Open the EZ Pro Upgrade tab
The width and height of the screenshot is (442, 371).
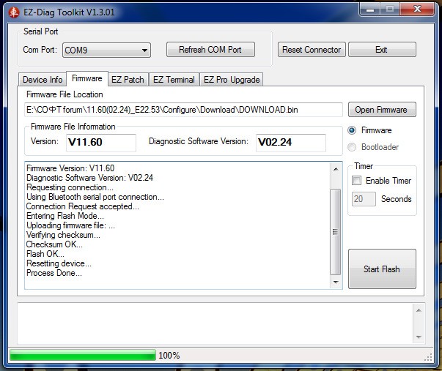point(232,80)
